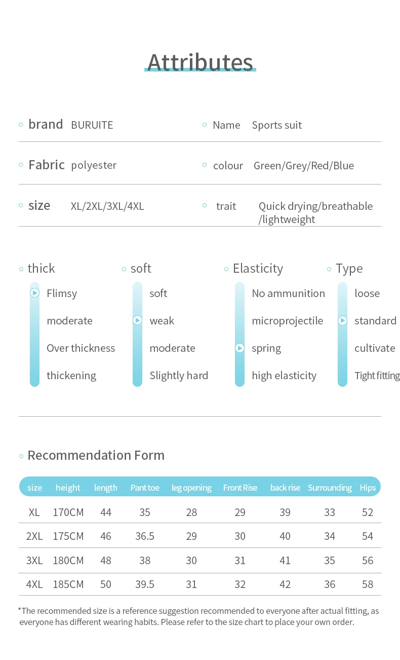Click the bullet circle before Fabric
Image resolution: width=400 pixels, height=660 pixels.
tap(21, 165)
